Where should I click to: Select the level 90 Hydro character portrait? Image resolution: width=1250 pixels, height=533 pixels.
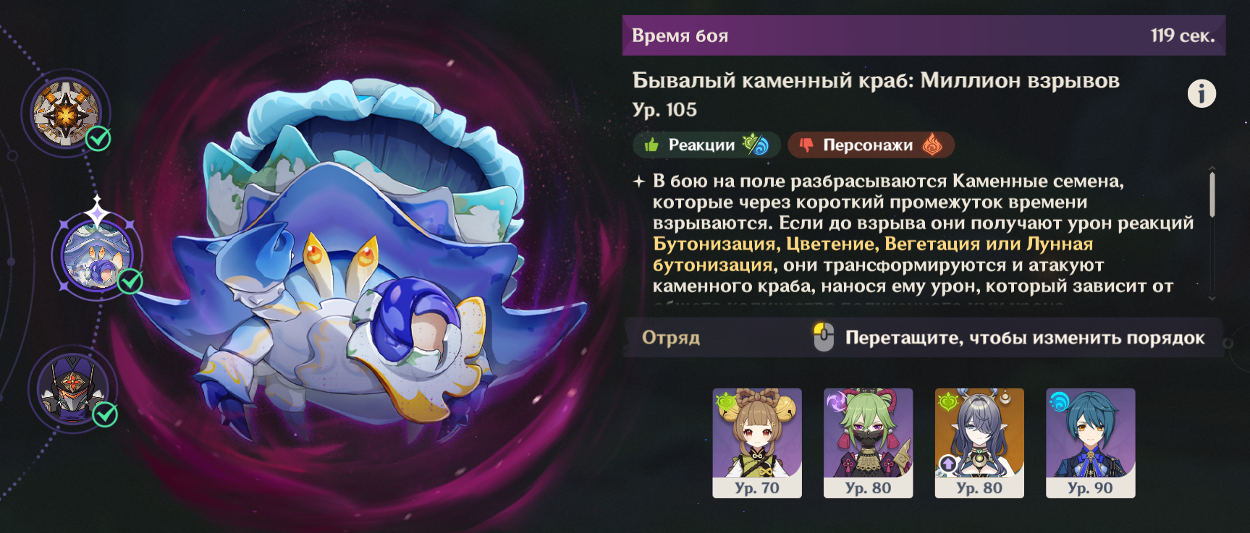pos(1090,443)
